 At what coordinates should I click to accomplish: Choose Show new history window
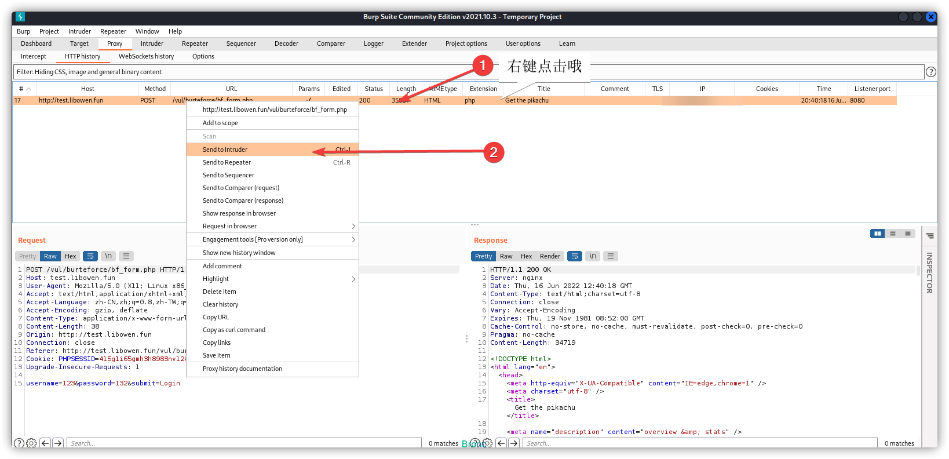click(272, 253)
